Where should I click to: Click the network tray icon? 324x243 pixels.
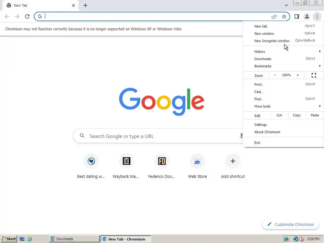296,239
